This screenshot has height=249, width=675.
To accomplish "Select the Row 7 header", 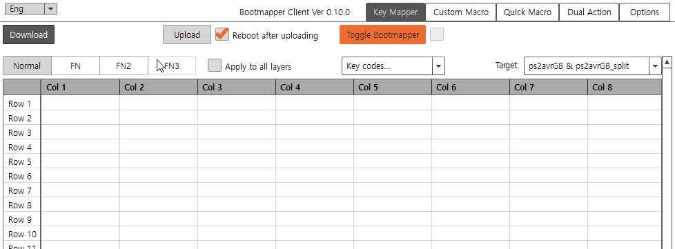I will 21,190.
